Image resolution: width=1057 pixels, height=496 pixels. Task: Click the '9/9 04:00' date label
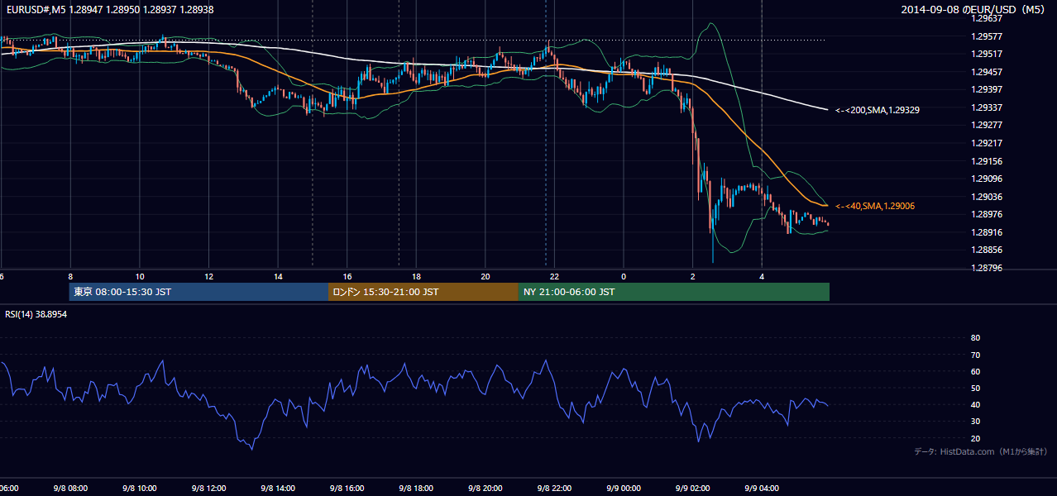pyautogui.click(x=762, y=489)
